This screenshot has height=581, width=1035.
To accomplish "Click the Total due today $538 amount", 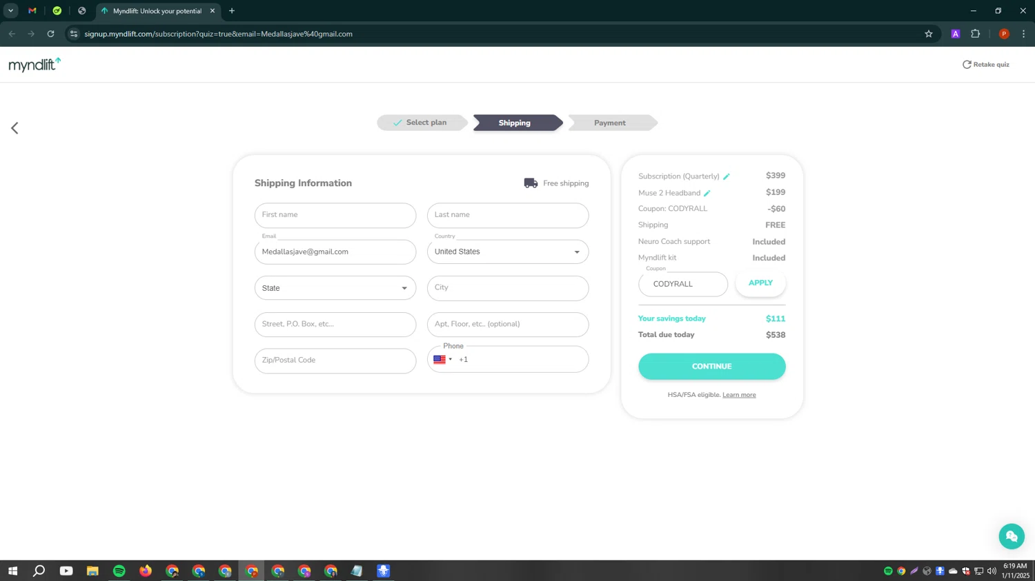I will 776,335.
